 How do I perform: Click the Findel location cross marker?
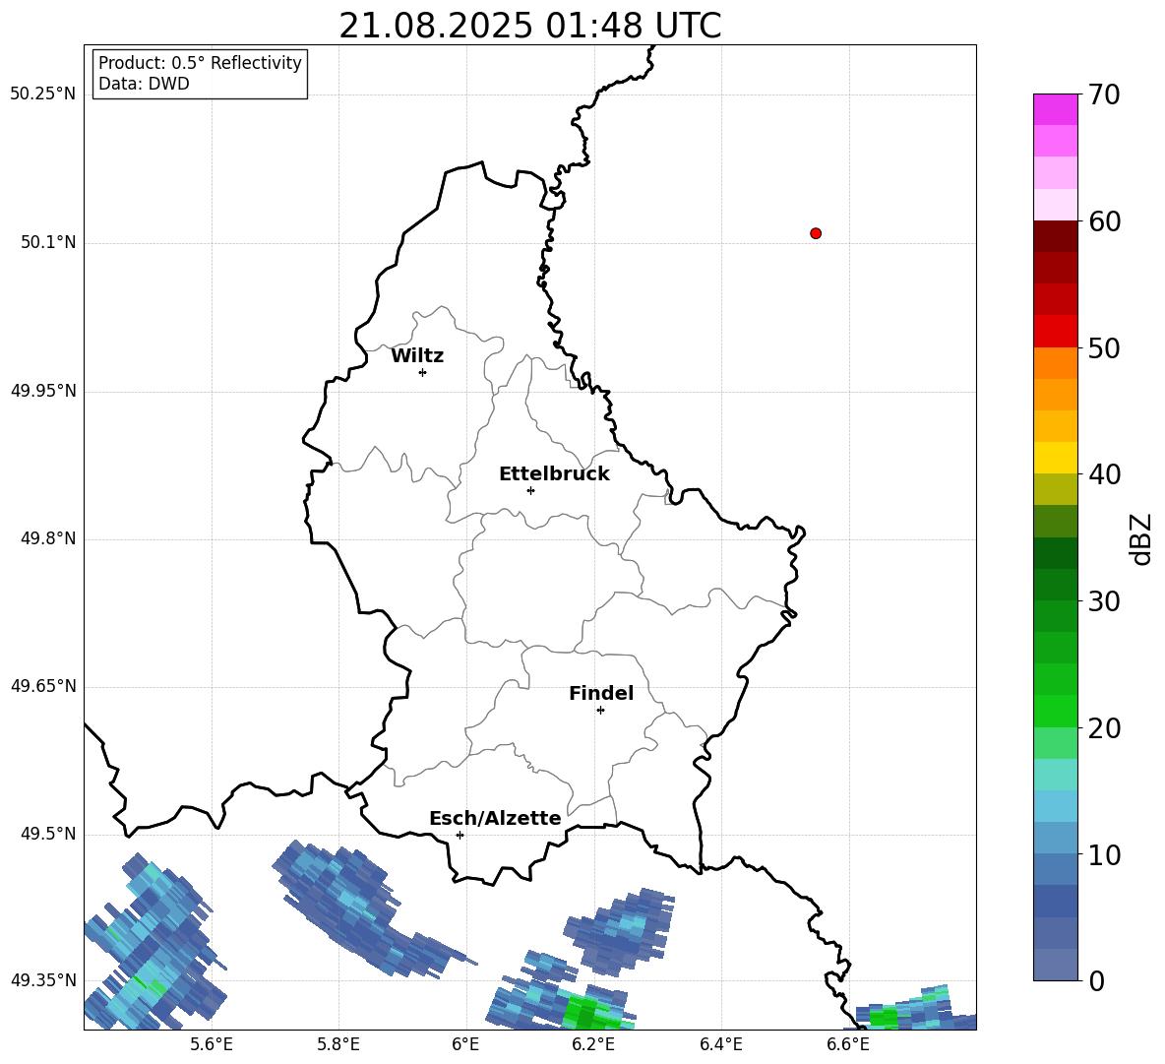pos(600,711)
